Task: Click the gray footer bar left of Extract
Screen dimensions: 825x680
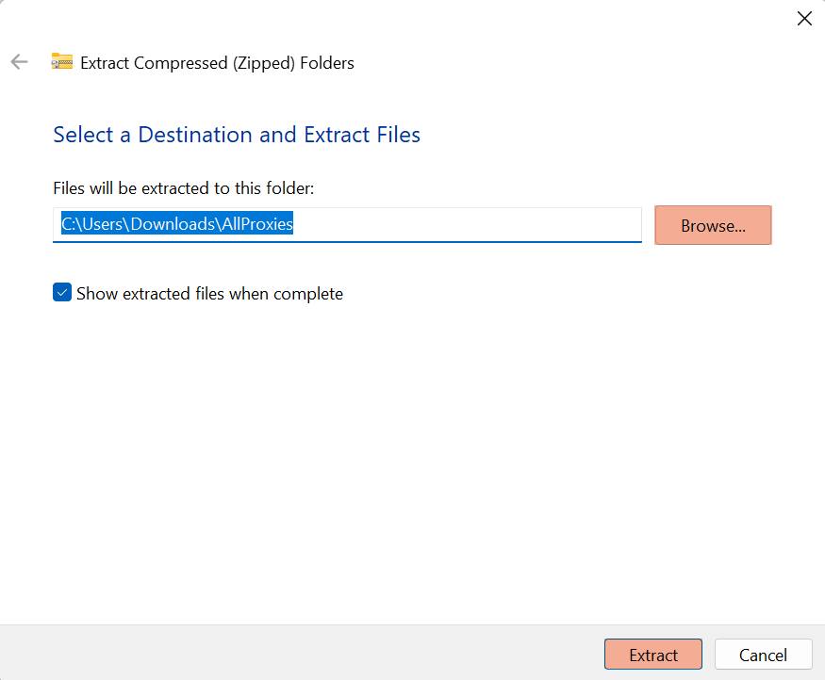Action: click(x=283, y=654)
